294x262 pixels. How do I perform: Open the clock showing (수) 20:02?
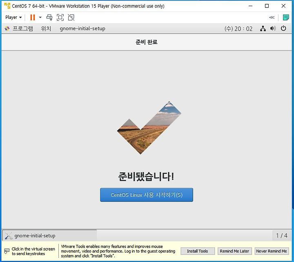click(238, 29)
